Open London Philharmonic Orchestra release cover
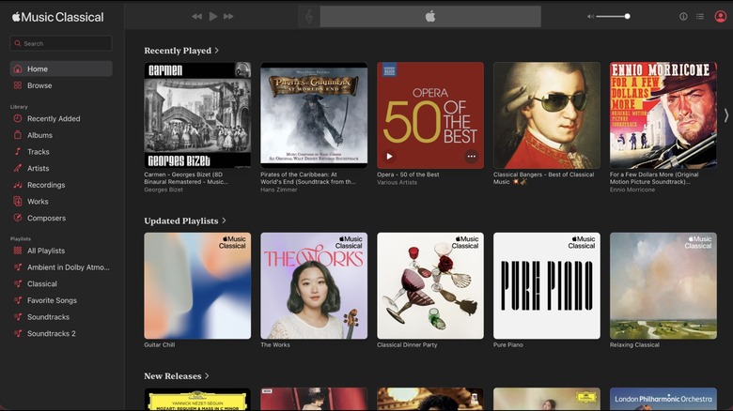Viewport: 733px width, 411px height. [663, 399]
